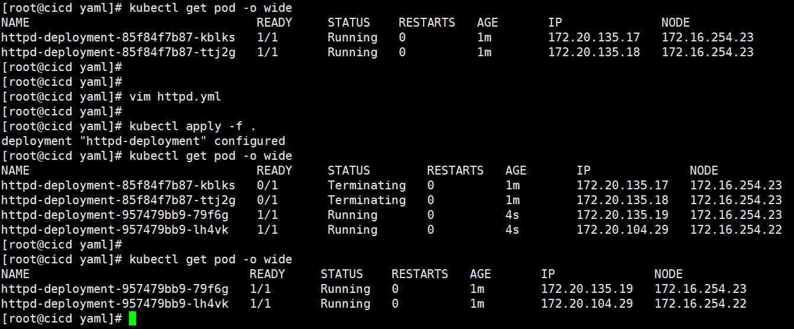The image size is (794, 329).
Task: Click the "vim httpd.yml" command text
Action: 175,96
